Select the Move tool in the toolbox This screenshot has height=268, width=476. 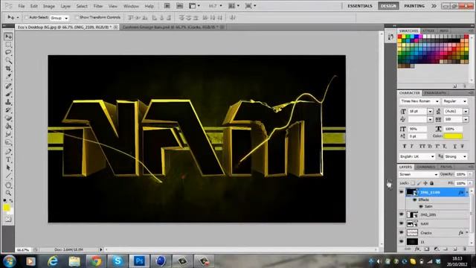[x=8, y=36]
